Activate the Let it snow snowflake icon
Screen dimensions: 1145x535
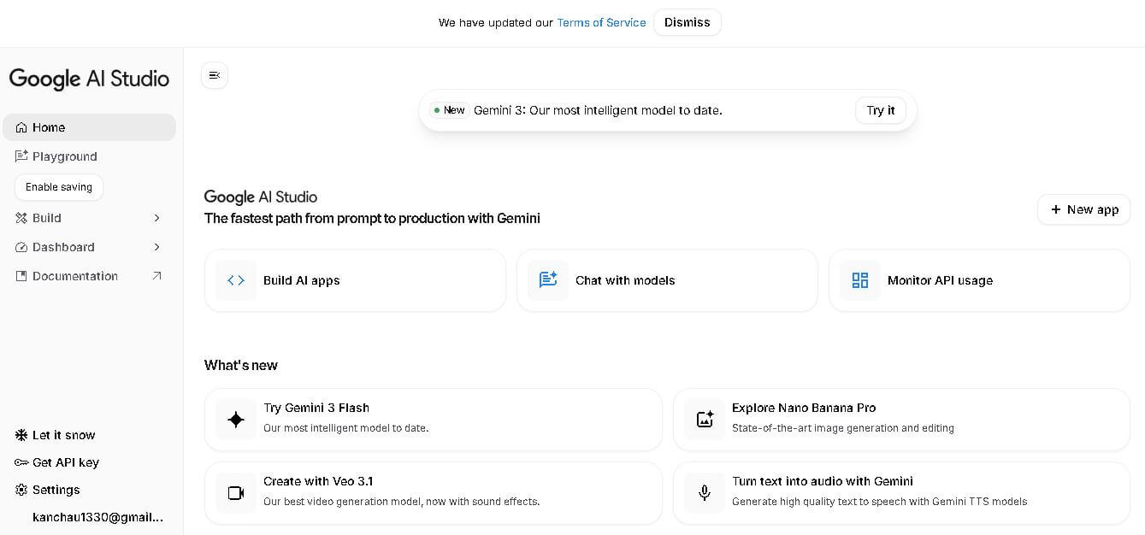point(21,435)
